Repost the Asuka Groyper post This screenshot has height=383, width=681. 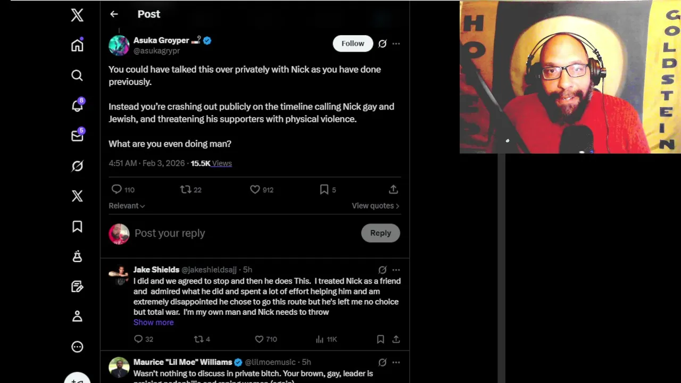click(186, 189)
